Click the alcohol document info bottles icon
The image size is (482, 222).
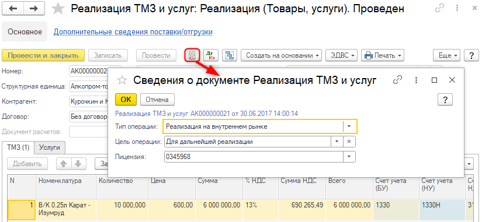click(192, 55)
